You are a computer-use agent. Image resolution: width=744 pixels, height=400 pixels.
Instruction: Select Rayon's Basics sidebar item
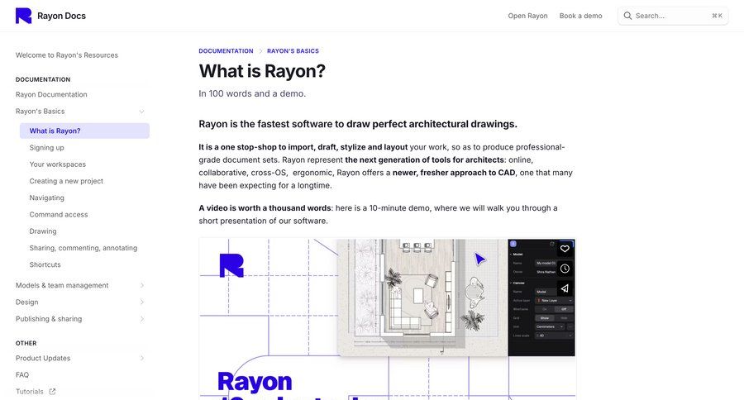40,112
